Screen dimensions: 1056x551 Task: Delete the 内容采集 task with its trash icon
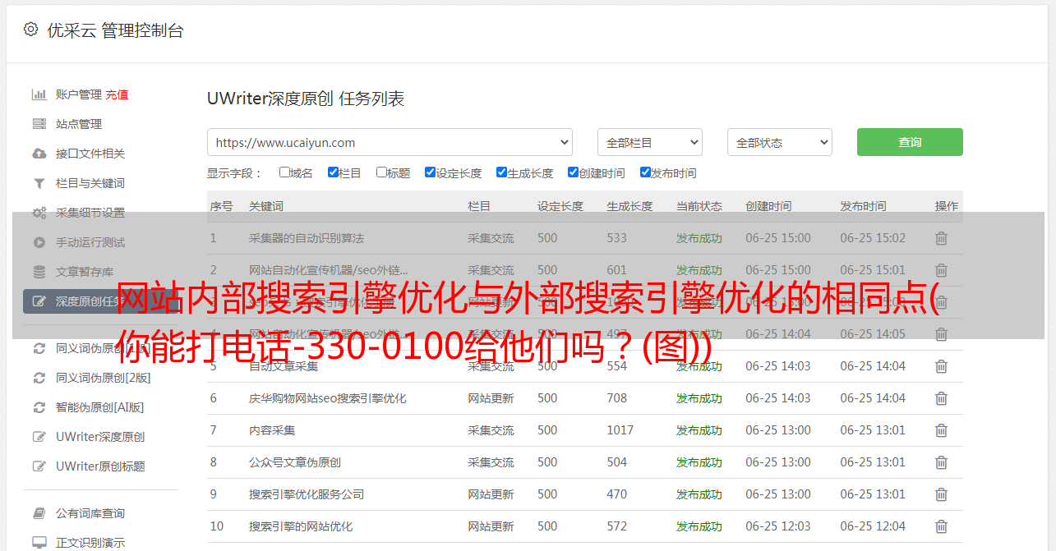(x=942, y=430)
